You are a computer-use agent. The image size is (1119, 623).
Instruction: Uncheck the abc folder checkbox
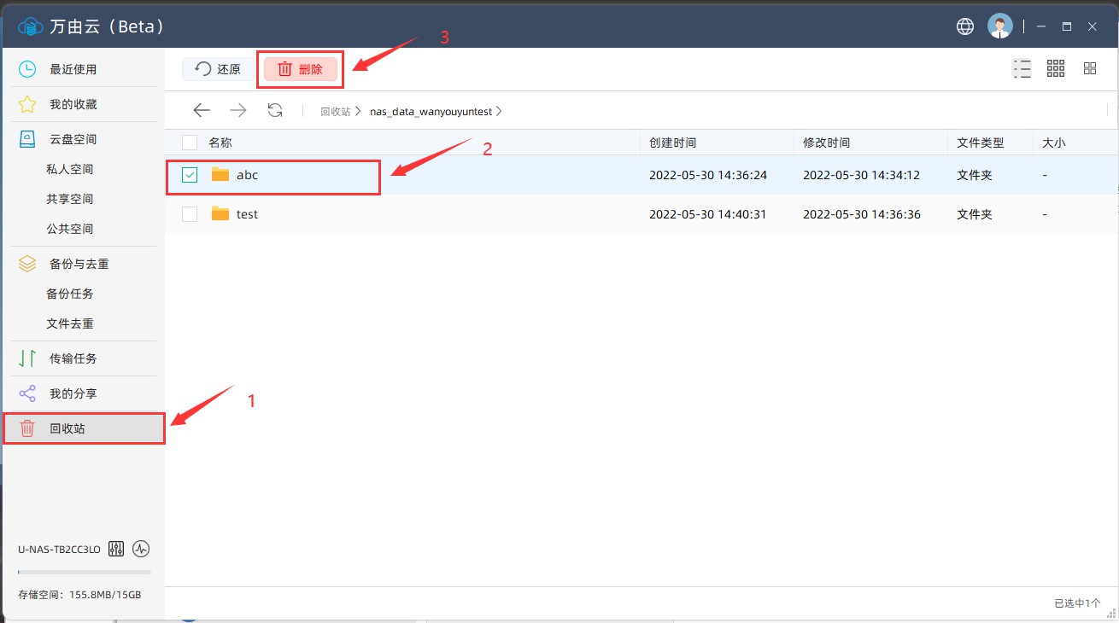[190, 175]
